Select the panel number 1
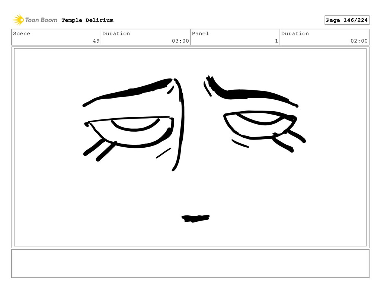381x295 pixels. pos(276,41)
